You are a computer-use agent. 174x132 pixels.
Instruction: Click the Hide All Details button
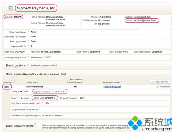pyautogui.click(x=160, y=82)
